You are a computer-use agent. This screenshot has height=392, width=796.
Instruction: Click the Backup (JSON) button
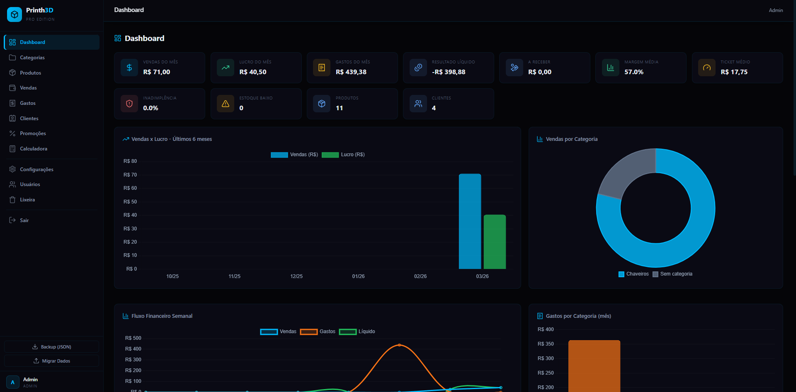pyautogui.click(x=52, y=347)
